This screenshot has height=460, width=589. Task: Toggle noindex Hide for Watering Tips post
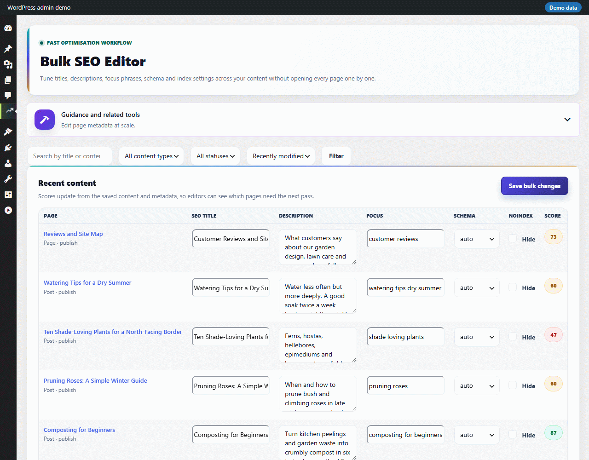(513, 287)
